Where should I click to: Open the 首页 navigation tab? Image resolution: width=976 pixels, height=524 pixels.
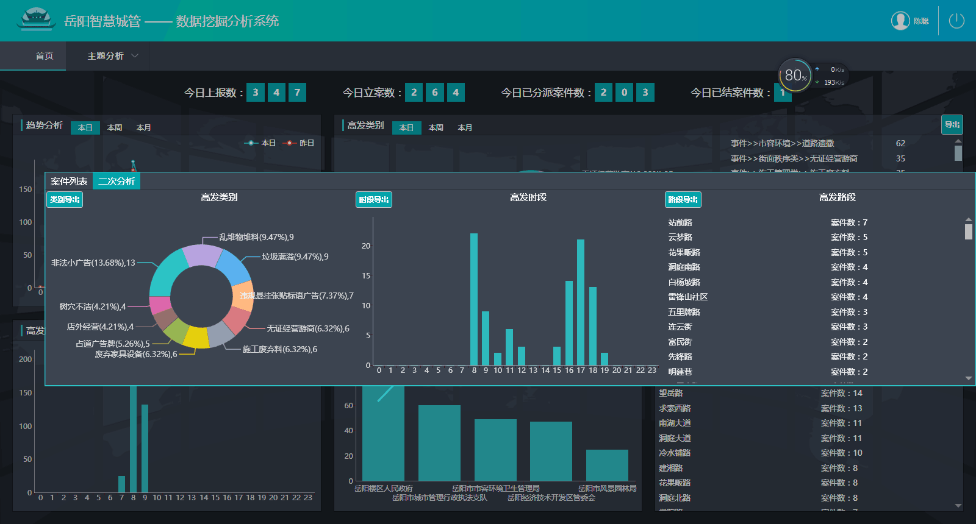(x=44, y=56)
